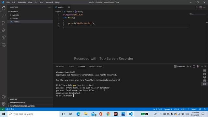The image size is (208, 117).
Task: Split the terminal panel
Action: pyautogui.click(x=194, y=66)
